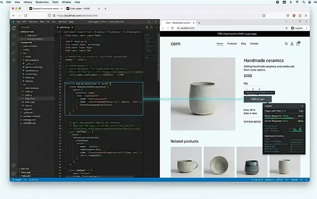Image resolution: width=317 pixels, height=199 pixels.
Task: Open the Search view in the activity bar
Action: tap(14, 36)
